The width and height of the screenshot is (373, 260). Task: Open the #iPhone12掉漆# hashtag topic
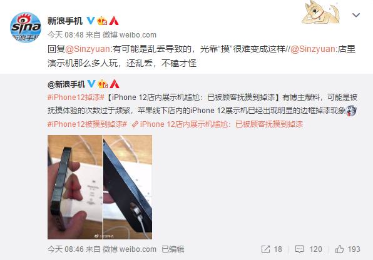pyautogui.click(x=76, y=97)
